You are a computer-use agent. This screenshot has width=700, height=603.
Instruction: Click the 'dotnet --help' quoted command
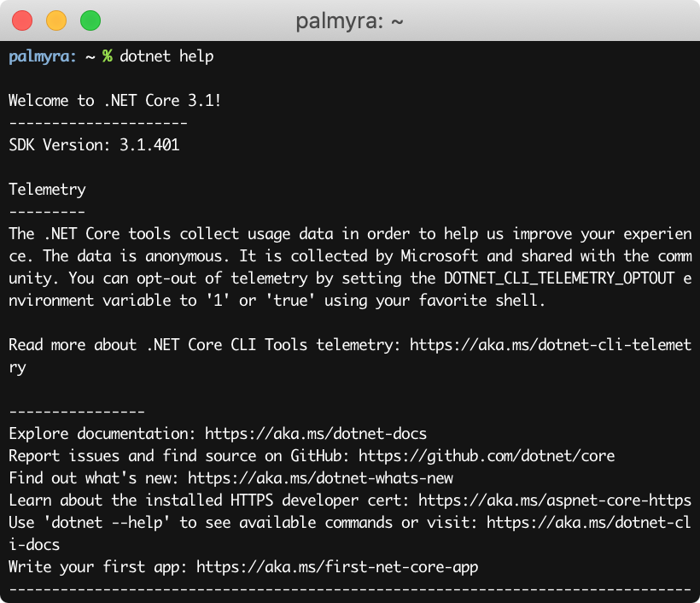pyautogui.click(x=107, y=523)
